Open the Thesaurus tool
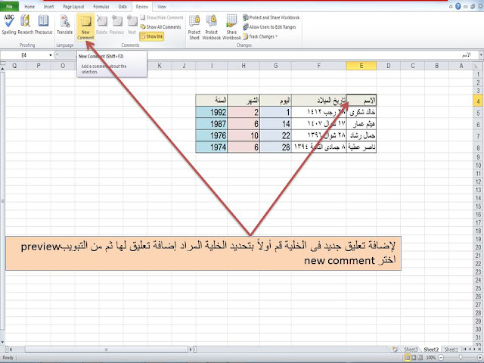Screen dimensions: 484x363 point(44,25)
